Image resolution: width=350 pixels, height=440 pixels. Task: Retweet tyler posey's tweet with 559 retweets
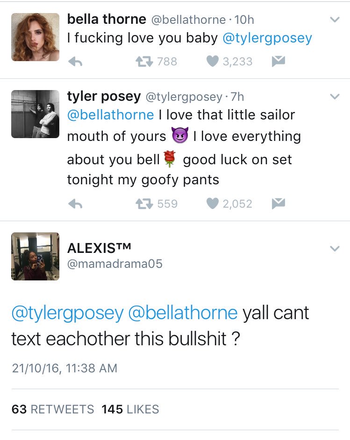(x=144, y=204)
